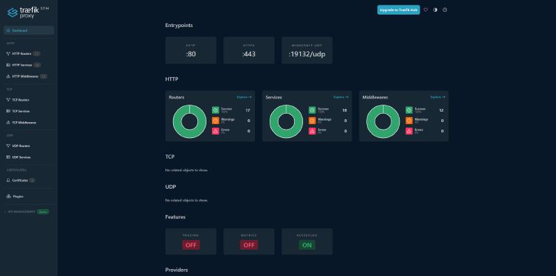Follow Explore link on Services card
556x276 pixels.
(341, 97)
